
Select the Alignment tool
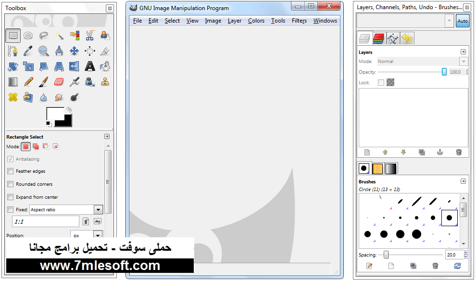click(x=90, y=51)
